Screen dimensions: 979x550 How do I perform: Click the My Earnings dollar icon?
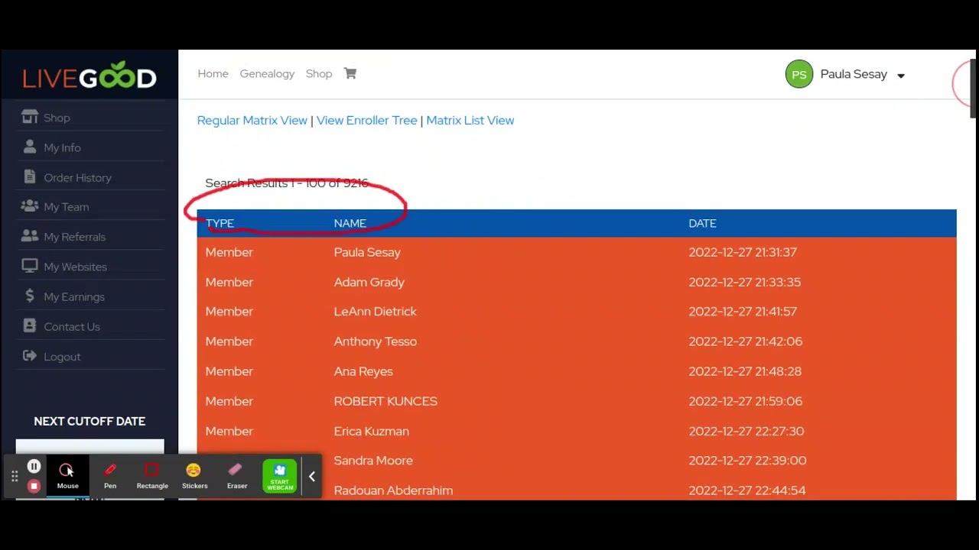click(x=30, y=296)
